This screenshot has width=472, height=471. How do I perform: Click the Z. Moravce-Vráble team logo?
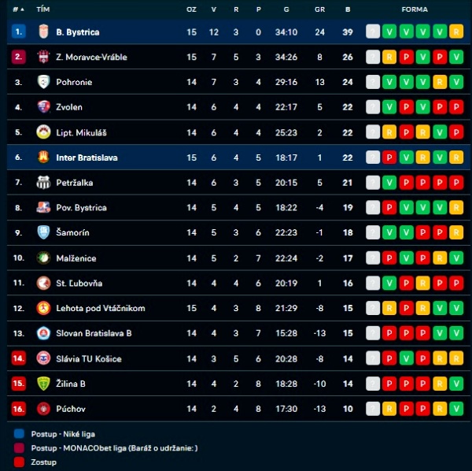tap(43, 57)
